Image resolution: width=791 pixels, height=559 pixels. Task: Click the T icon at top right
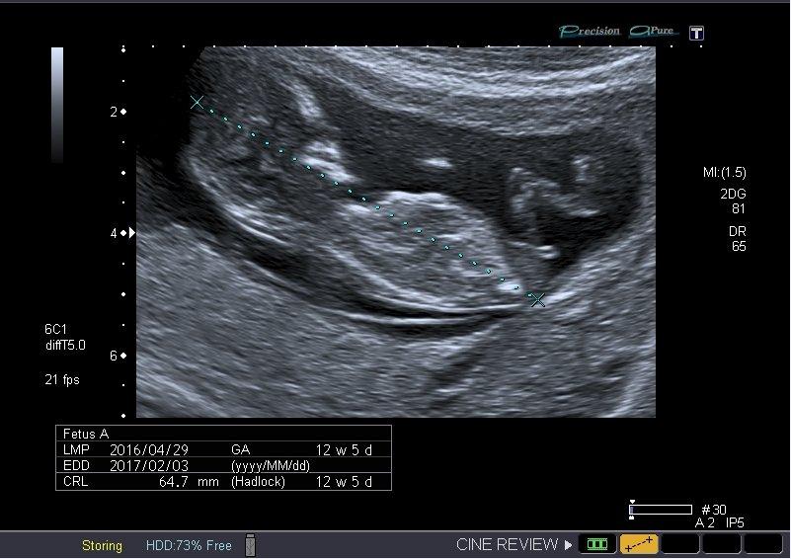click(696, 33)
